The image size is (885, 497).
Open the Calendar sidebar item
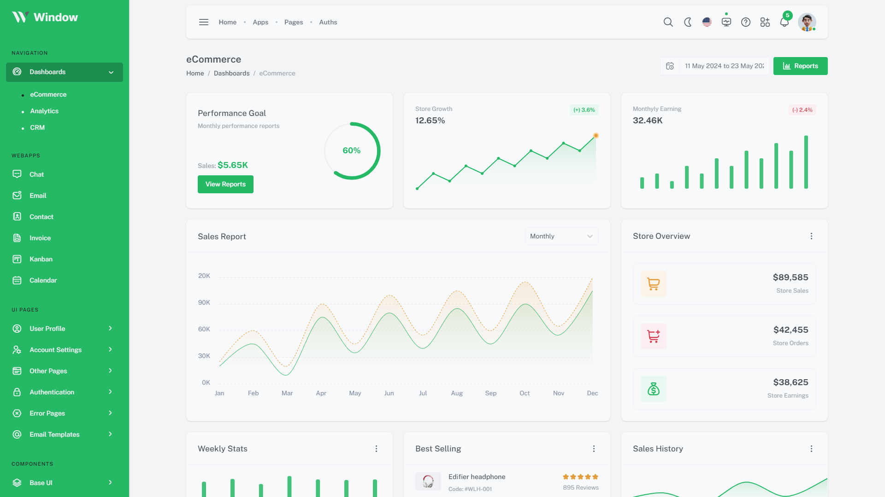pos(43,280)
